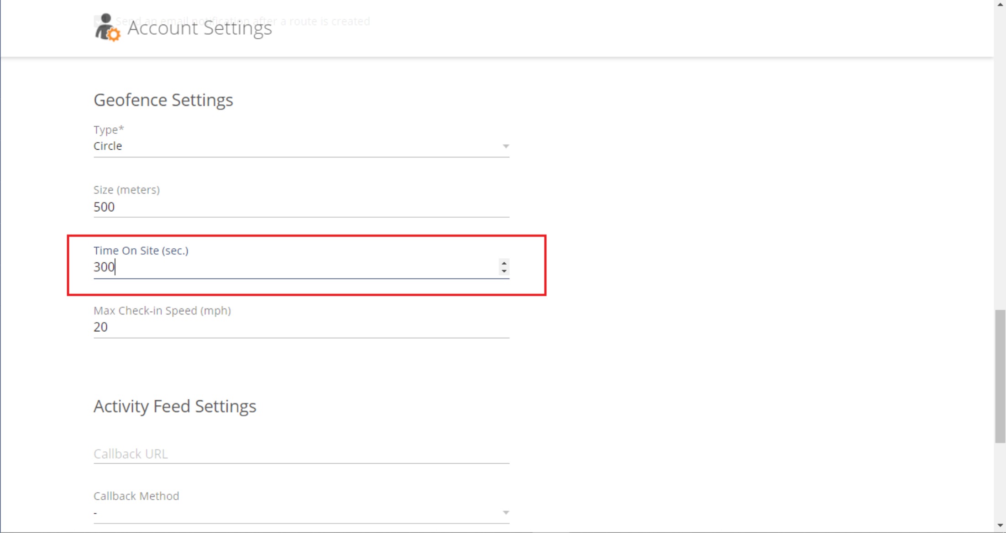The height and width of the screenshot is (533, 1006).
Task: Focus the Max Check-in Speed field
Action: [301, 327]
